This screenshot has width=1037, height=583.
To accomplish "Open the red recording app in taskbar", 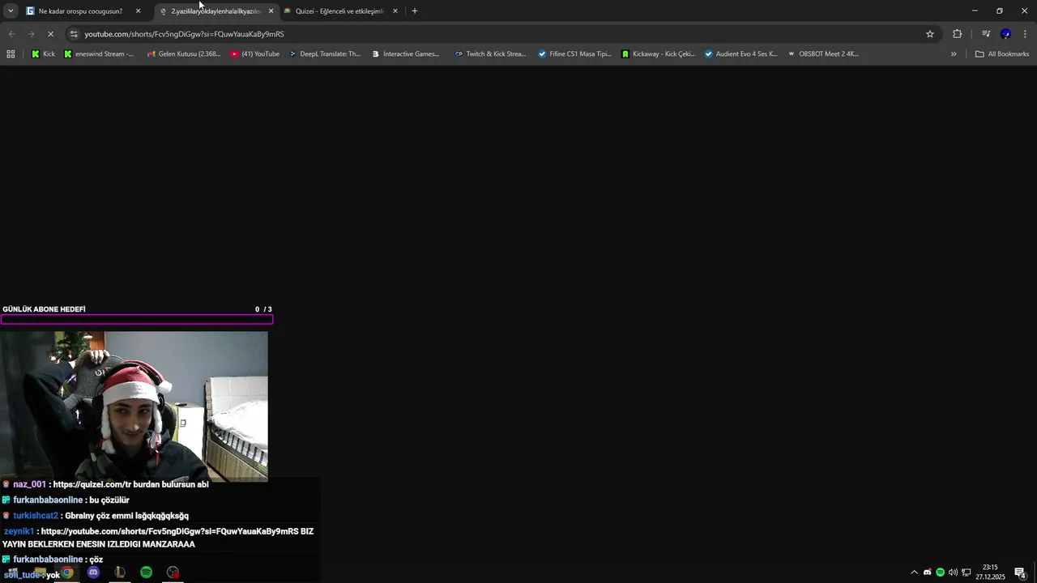I will (173, 572).
